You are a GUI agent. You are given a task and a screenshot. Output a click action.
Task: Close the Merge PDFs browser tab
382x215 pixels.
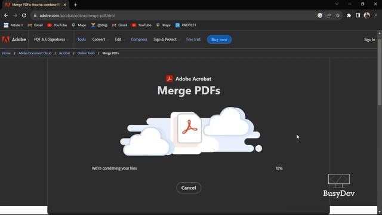point(65,5)
